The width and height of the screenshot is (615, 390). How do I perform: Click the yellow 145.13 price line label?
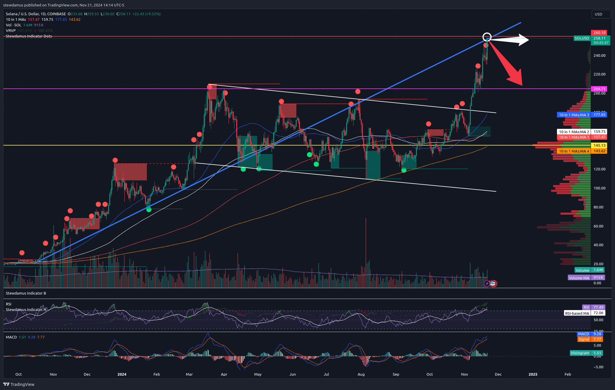[599, 145]
